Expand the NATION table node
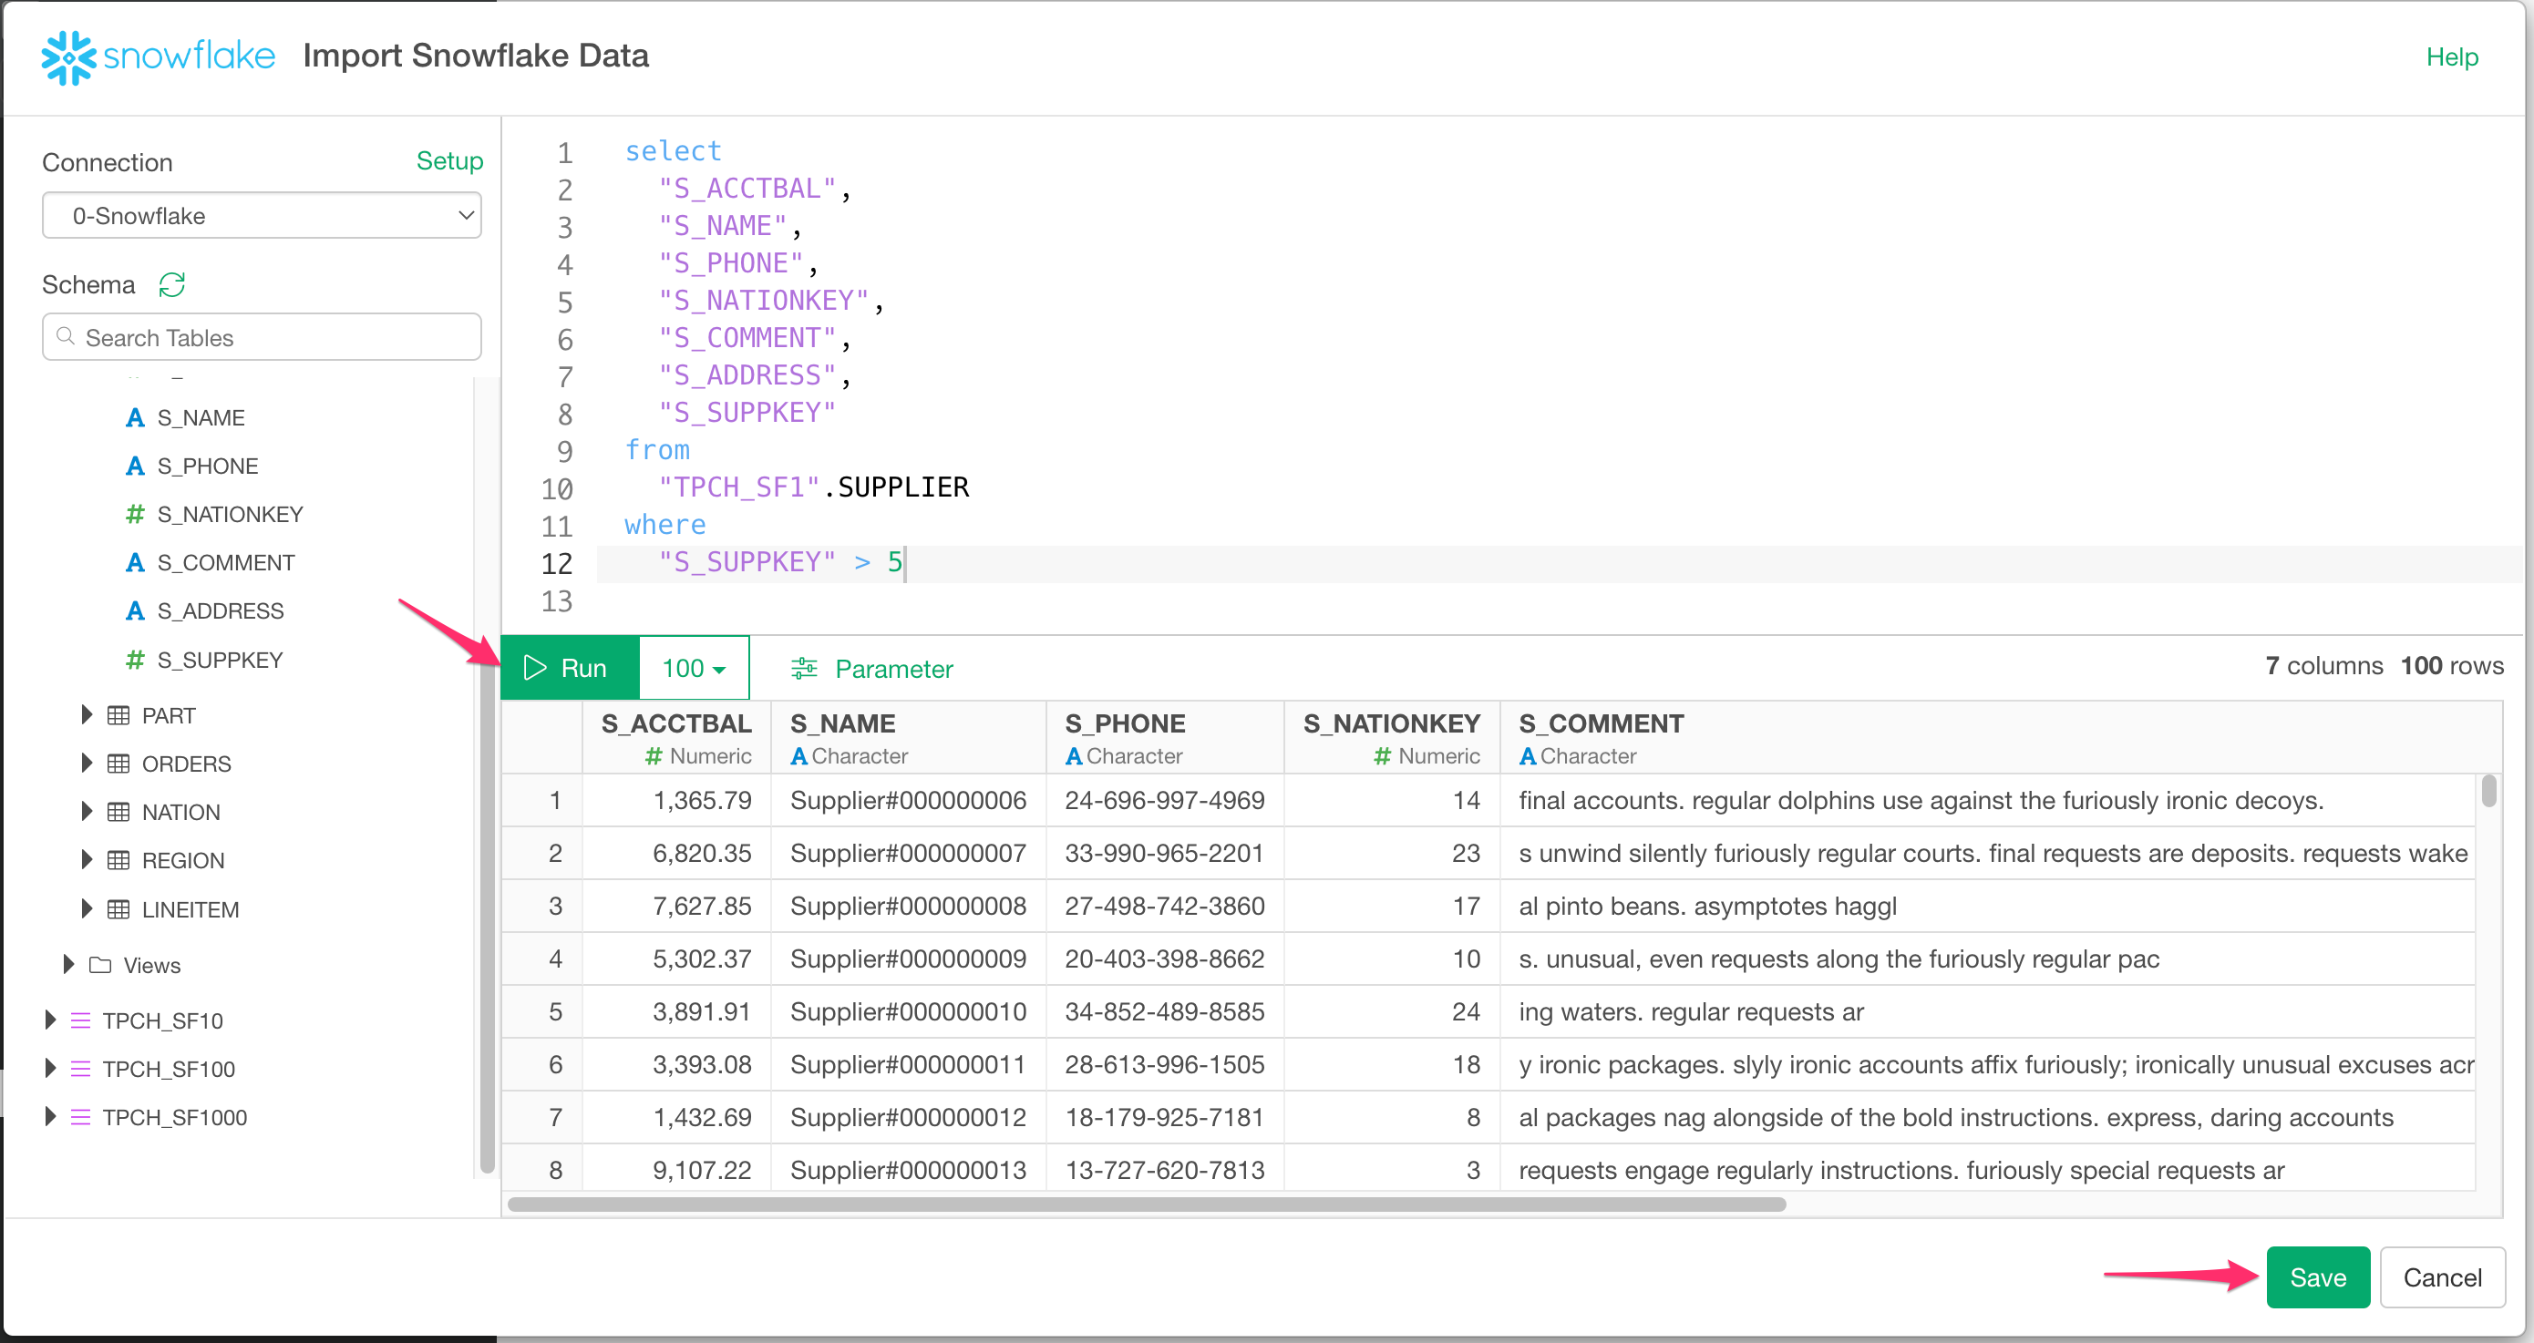This screenshot has width=2534, height=1343. tap(86, 811)
